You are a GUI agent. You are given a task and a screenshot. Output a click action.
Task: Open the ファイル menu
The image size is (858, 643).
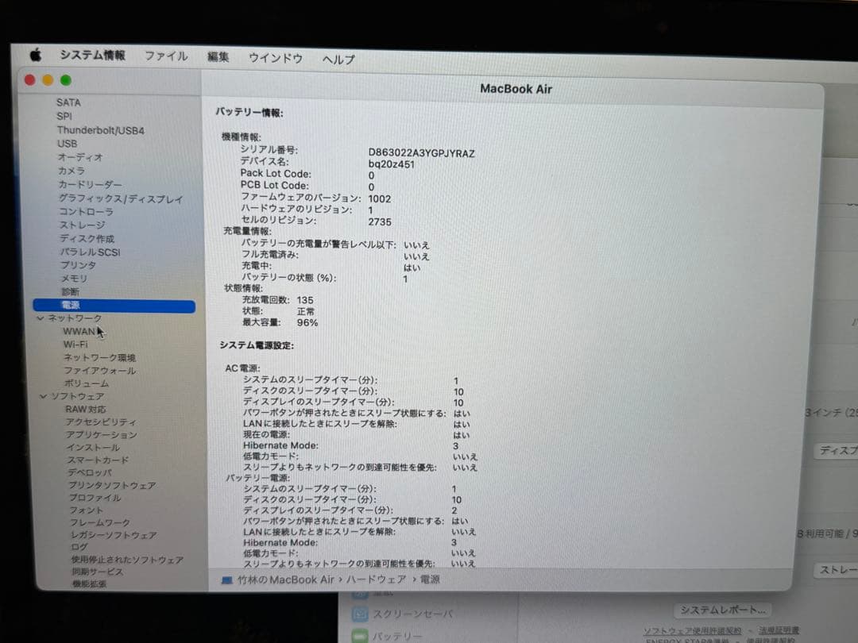point(165,56)
